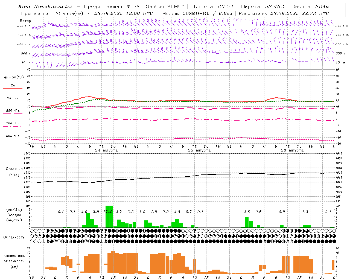Click the '(мм/1ч.)' precipitation unit label

coord(14,220)
